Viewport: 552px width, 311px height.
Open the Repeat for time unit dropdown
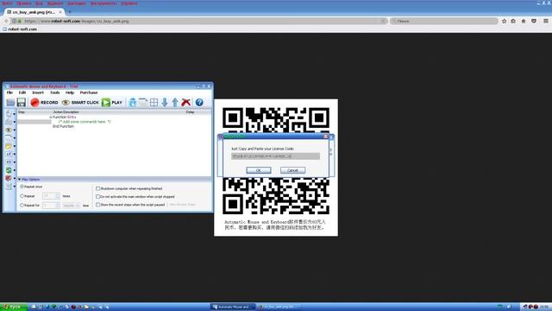71,206
